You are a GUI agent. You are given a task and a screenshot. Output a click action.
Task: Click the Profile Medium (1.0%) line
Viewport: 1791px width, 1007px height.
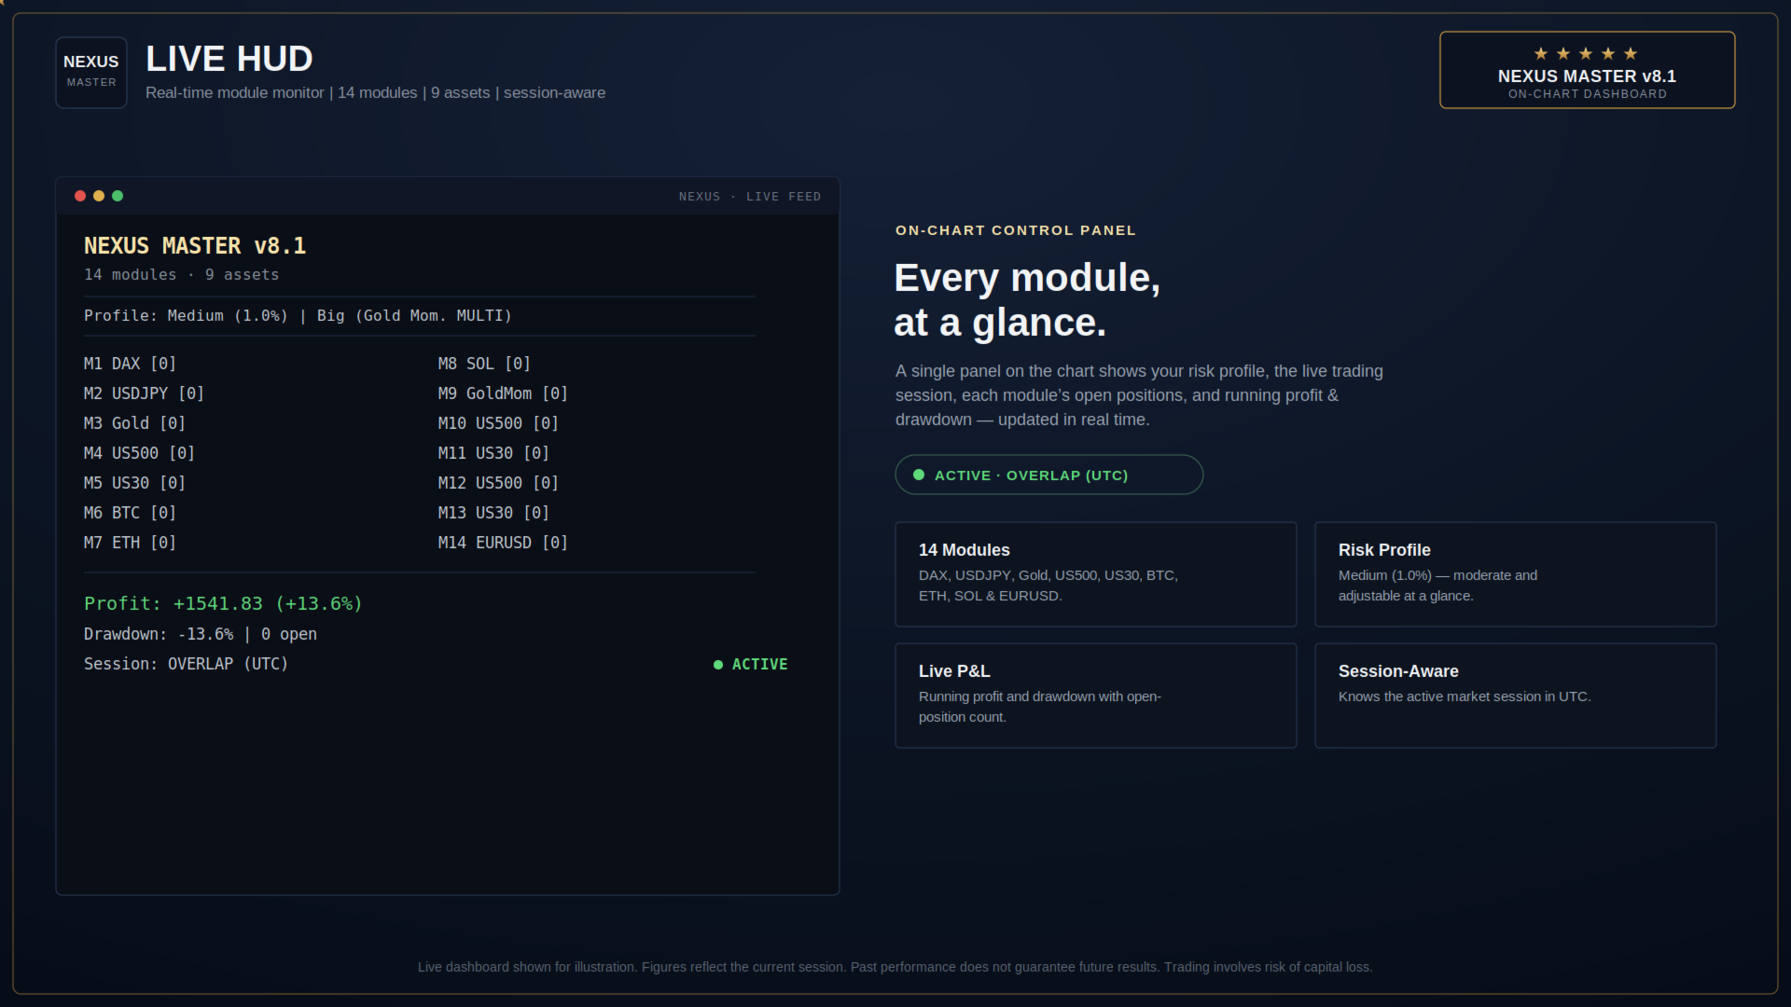point(298,316)
